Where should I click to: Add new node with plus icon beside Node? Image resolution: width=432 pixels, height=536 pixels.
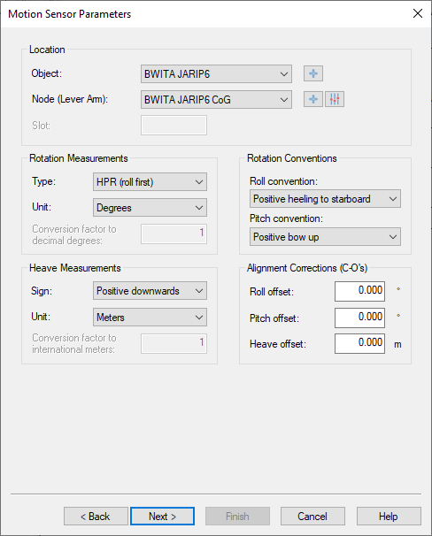[x=313, y=99]
